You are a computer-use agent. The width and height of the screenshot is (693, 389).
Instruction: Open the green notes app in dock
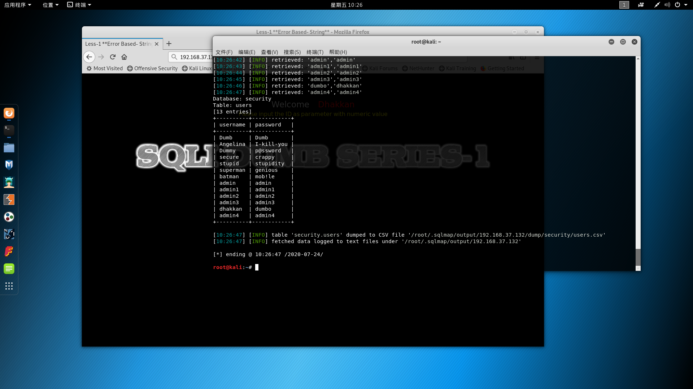tap(9, 269)
